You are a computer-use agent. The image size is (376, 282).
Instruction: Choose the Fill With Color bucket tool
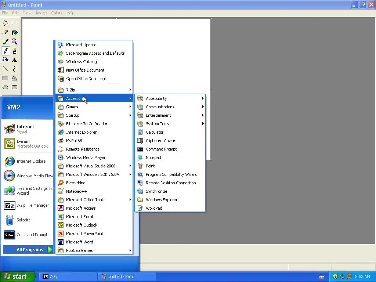tap(15, 32)
